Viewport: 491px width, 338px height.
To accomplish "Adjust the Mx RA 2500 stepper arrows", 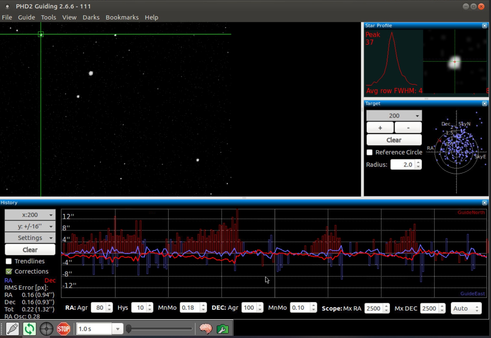I will [x=386, y=309].
